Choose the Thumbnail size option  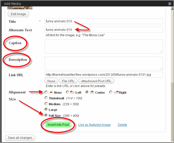pyautogui.click(x=46, y=98)
